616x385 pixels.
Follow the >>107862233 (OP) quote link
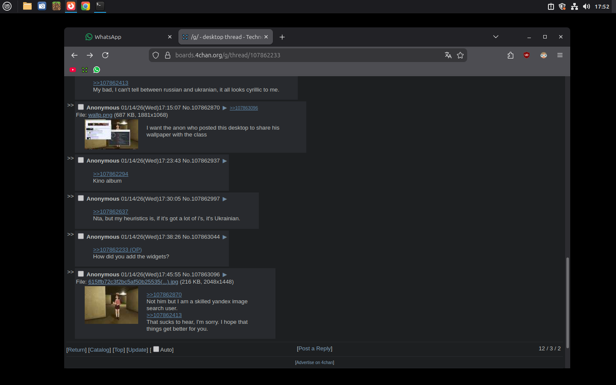point(118,250)
